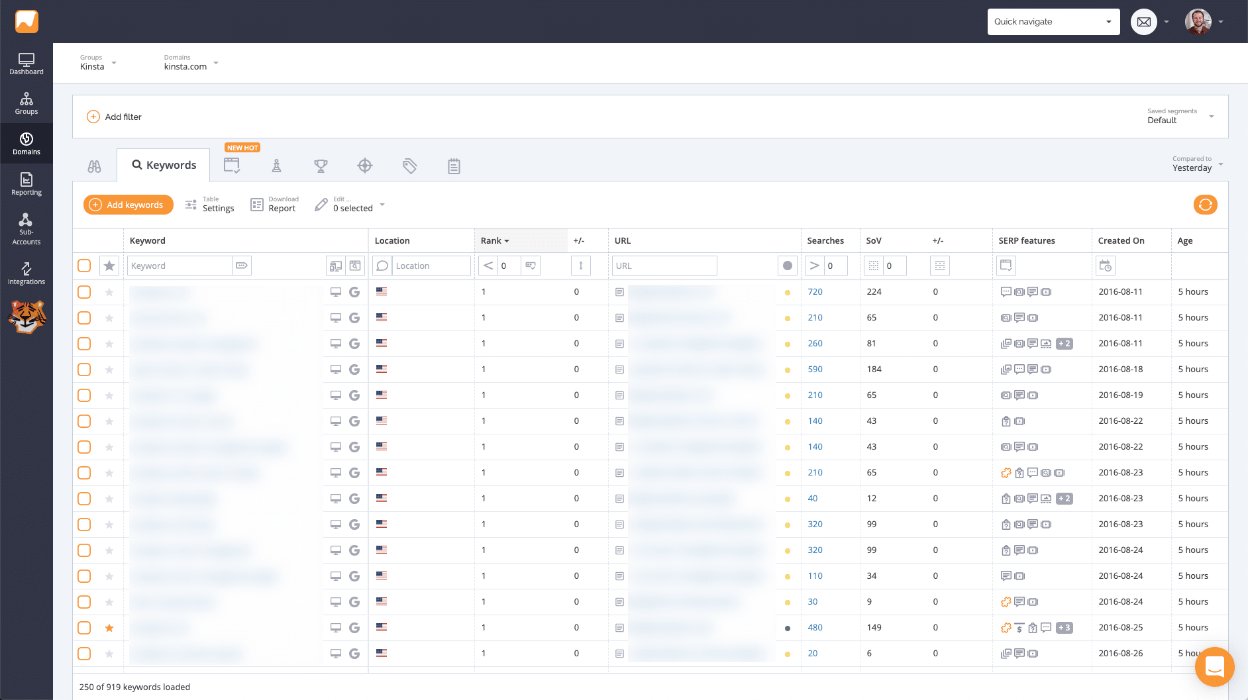
Task: Click the 720 searches link in the first row
Action: coord(815,291)
